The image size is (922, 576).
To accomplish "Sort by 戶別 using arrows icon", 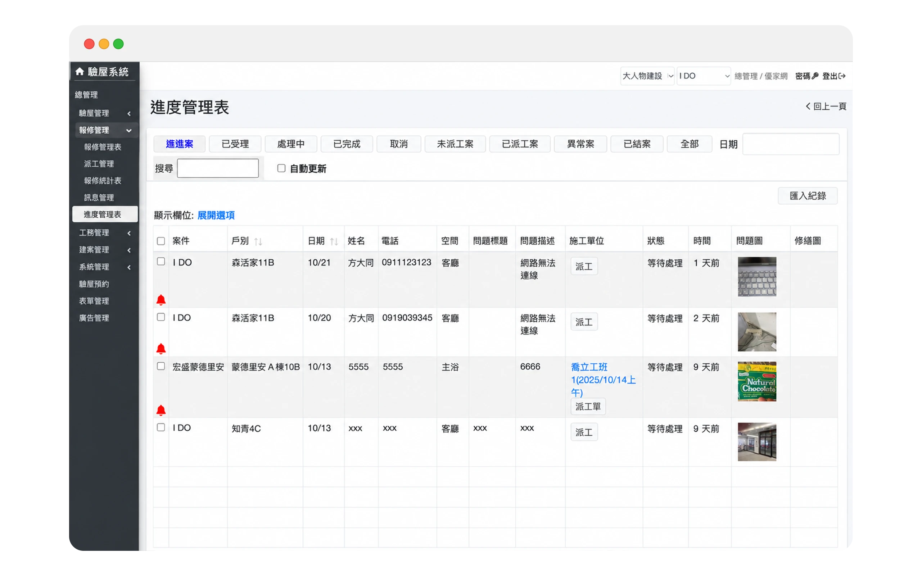I will 258,241.
